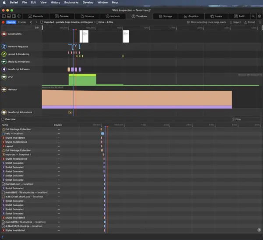This screenshot has width=263, height=240.
Task: Open the imported portals-help-timeline-profile.json recording selector
Action: click(x=66, y=22)
